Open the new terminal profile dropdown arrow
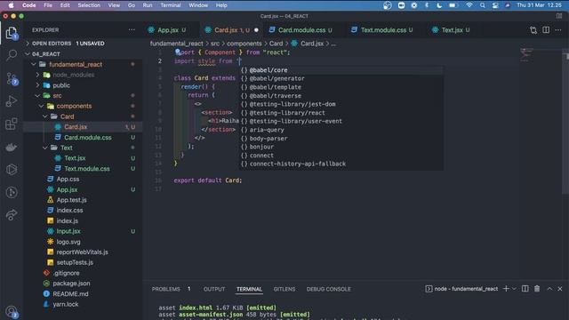Screen dimensions: 569x320 514,289
